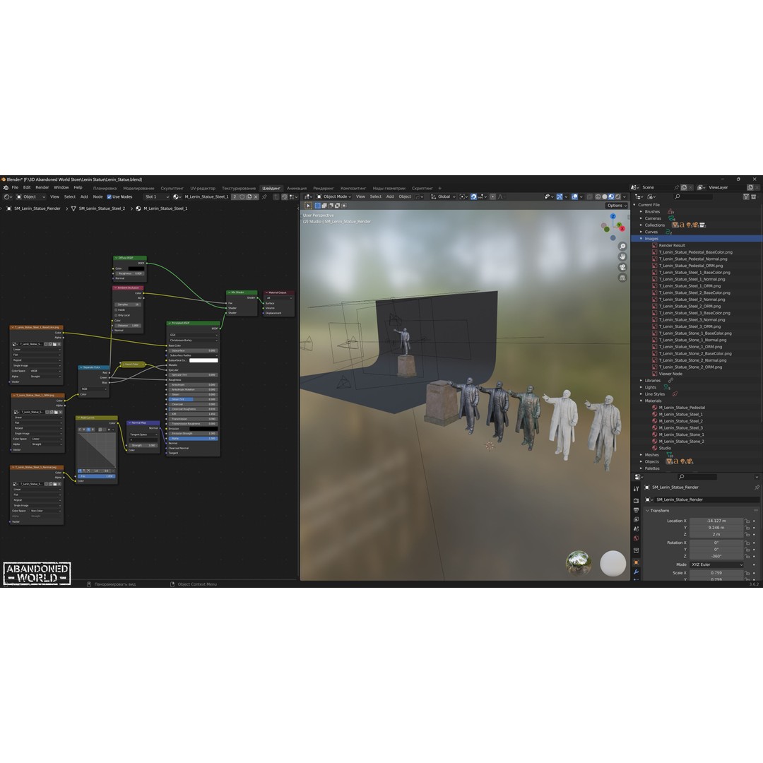
Task: Open World properties red globe icon
Action: [x=636, y=538]
